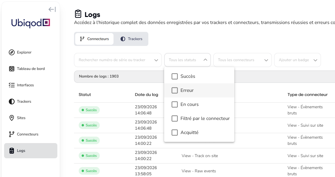335x177 pixels.
Task: Click the Erreur option label
Action: click(187, 90)
